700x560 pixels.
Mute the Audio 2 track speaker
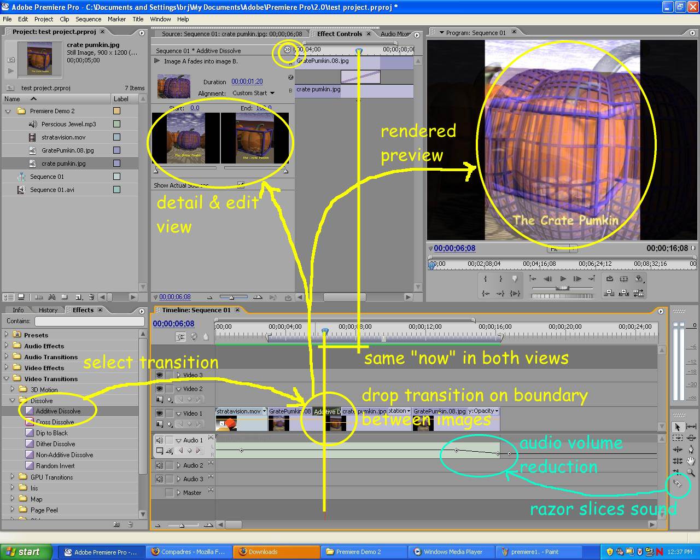tap(159, 465)
